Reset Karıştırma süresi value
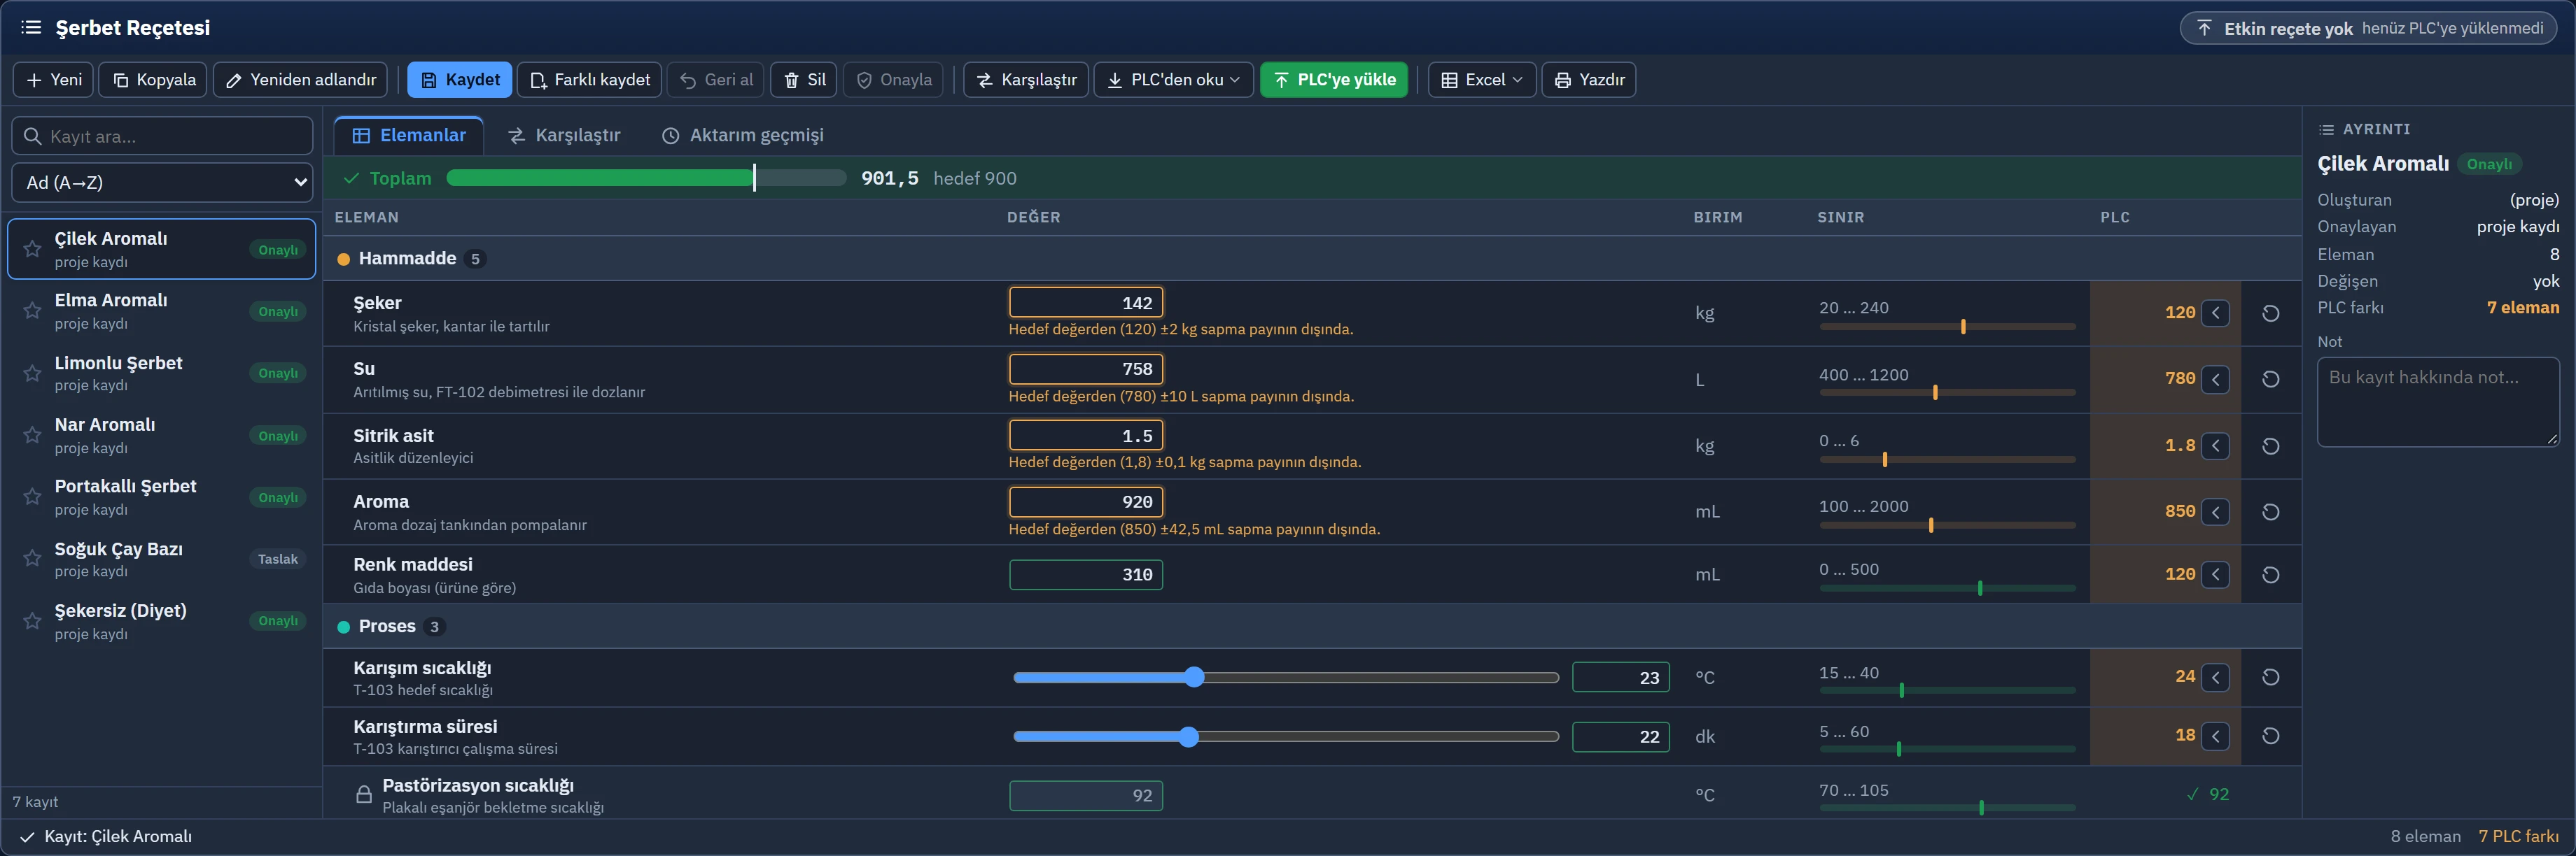 [x=2270, y=736]
